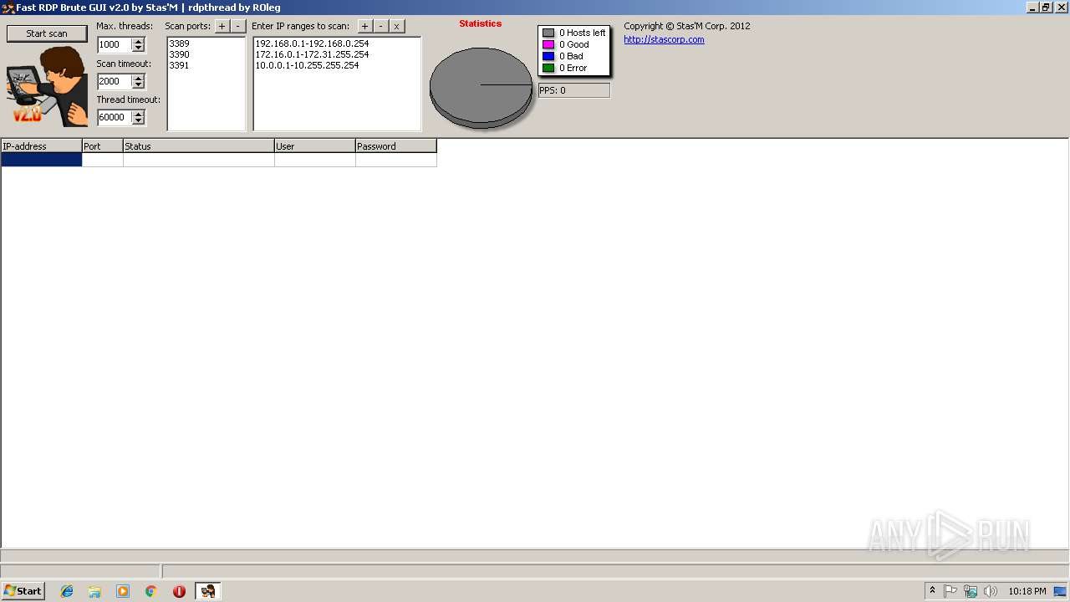This screenshot has width=1070, height=602.
Task: Increase Thread timeout with up arrow
Action: 139,114
